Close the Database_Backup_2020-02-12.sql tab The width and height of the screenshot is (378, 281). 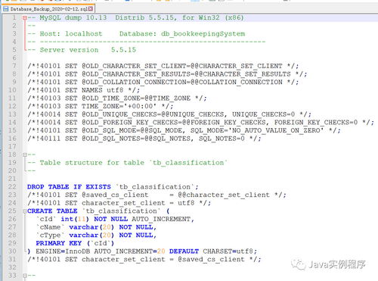coord(91,9)
